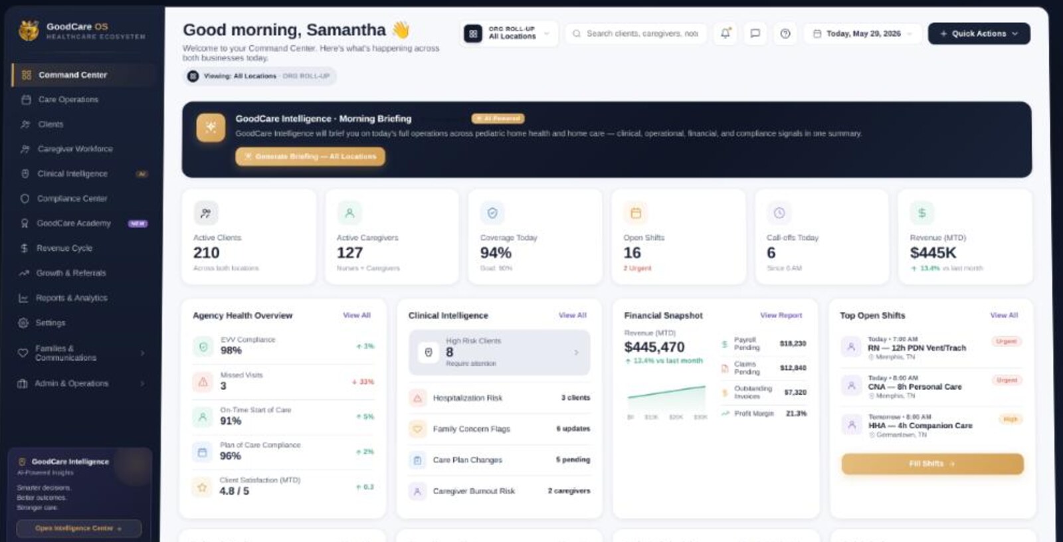Viewport: 1063px width, 542px height.
Task: Click View Report in Financial Snapshot
Action: (x=781, y=316)
